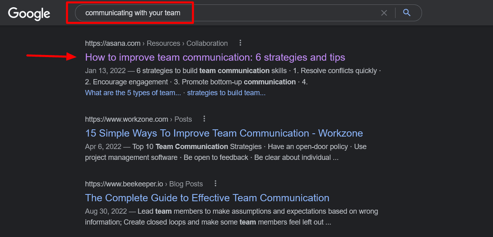Viewport: 493px width, 237px height.
Task: Clear the search box with the X icon
Action: [x=384, y=12]
